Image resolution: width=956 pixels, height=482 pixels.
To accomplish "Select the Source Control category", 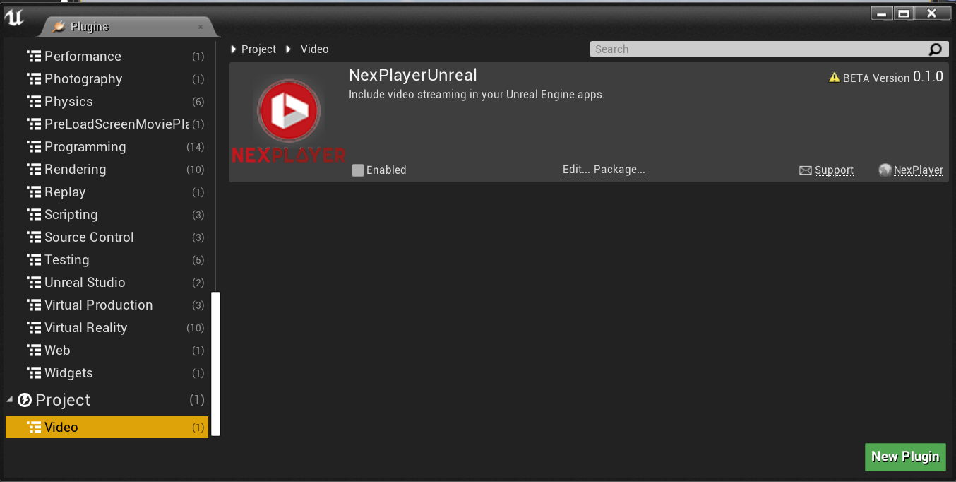I will point(107,237).
